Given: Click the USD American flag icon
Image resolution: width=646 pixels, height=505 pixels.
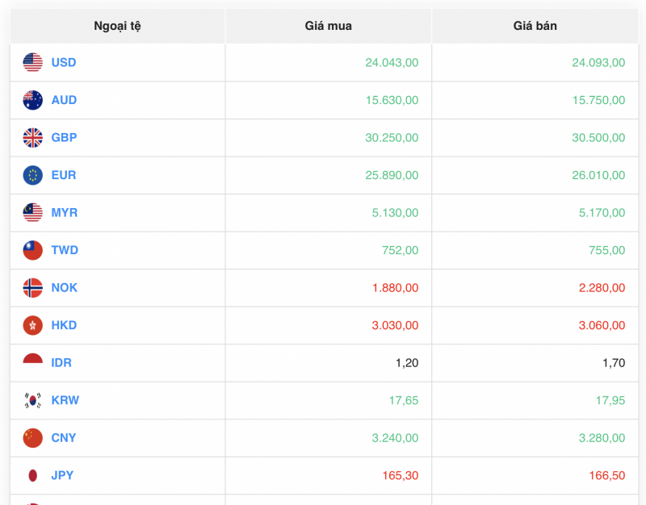Looking at the screenshot, I should coord(32,62).
